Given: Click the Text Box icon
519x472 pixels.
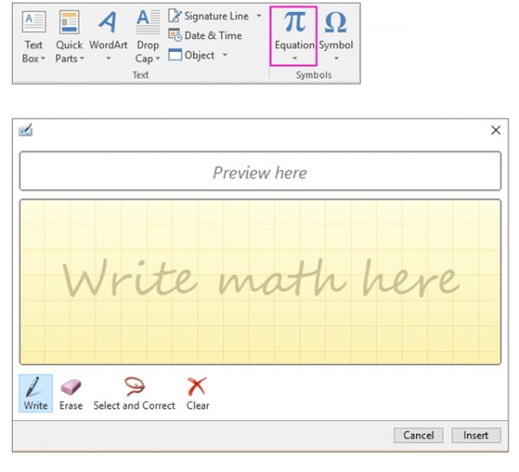Looking at the screenshot, I should pos(34,22).
